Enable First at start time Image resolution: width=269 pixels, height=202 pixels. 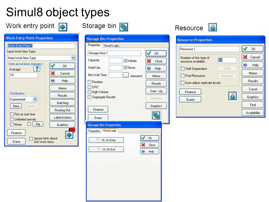(x=12, y=114)
